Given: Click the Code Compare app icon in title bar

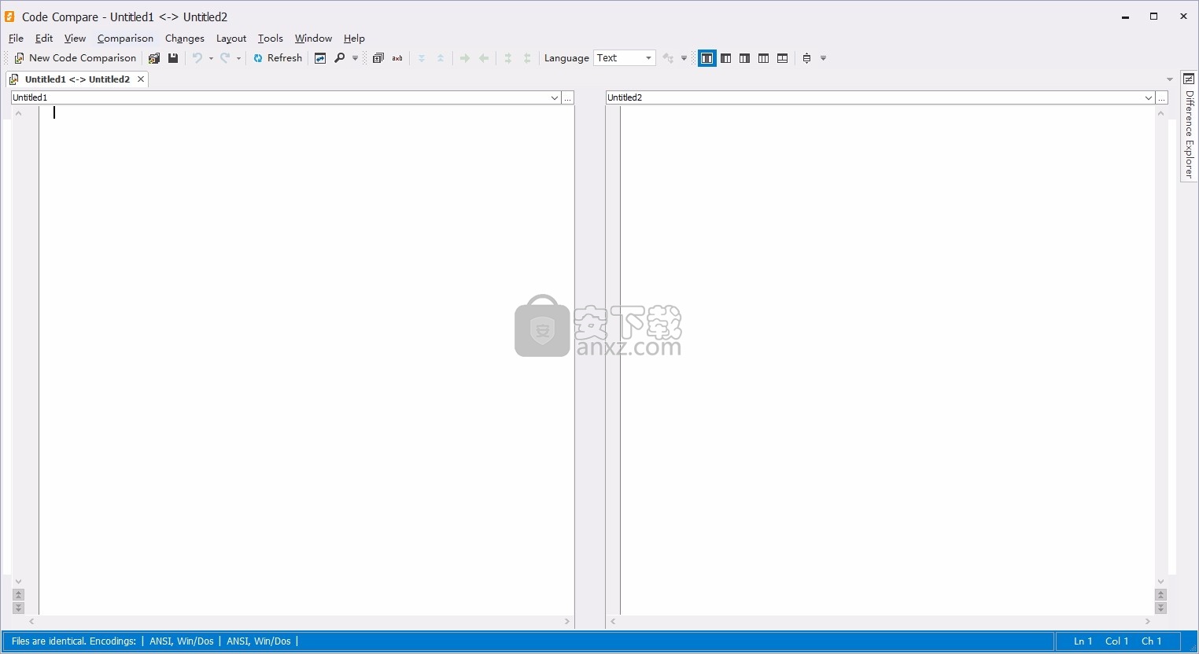Looking at the screenshot, I should tap(10, 17).
